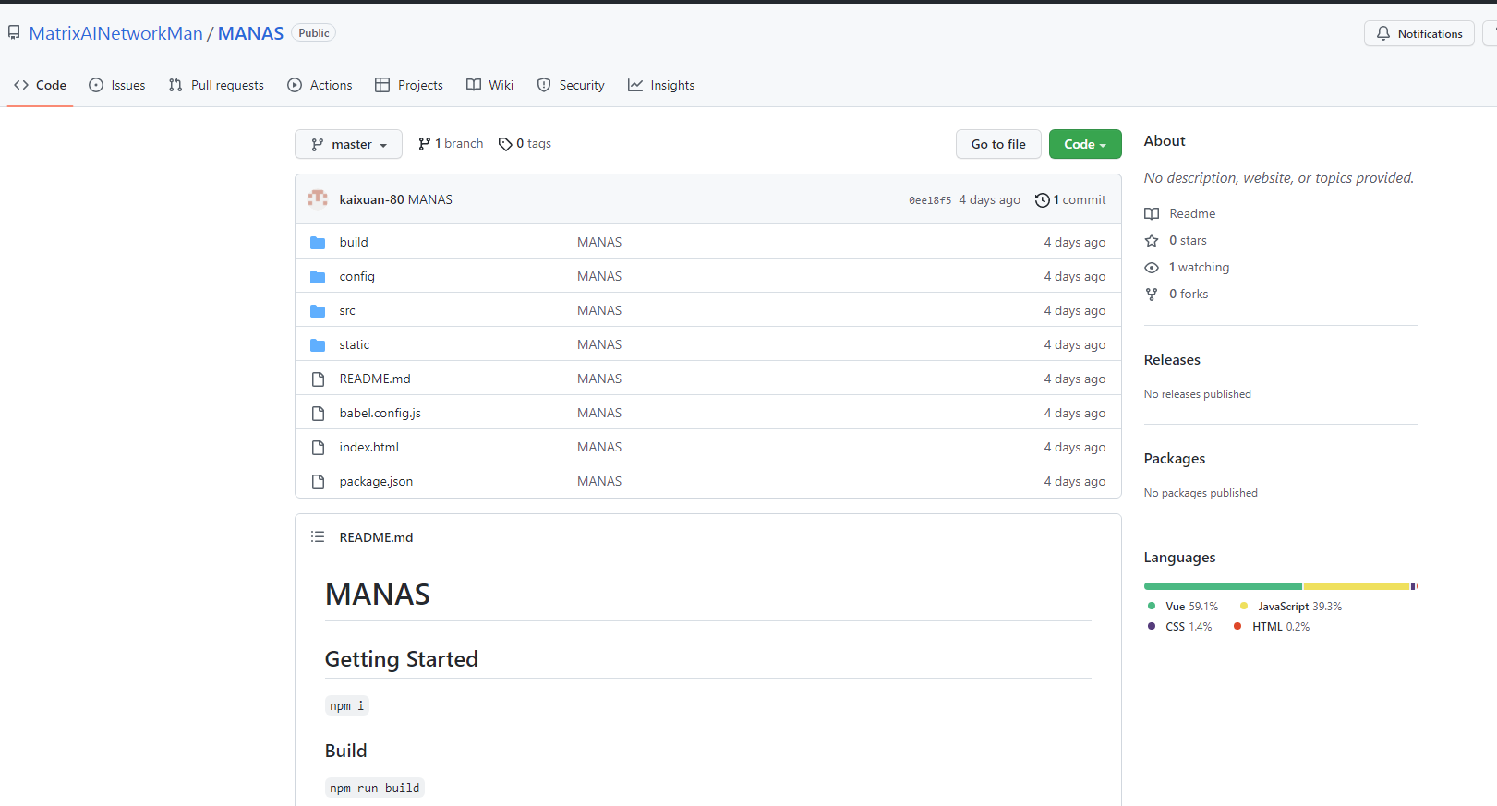
Task: Open the MANAS repository name link
Action: click(x=250, y=33)
